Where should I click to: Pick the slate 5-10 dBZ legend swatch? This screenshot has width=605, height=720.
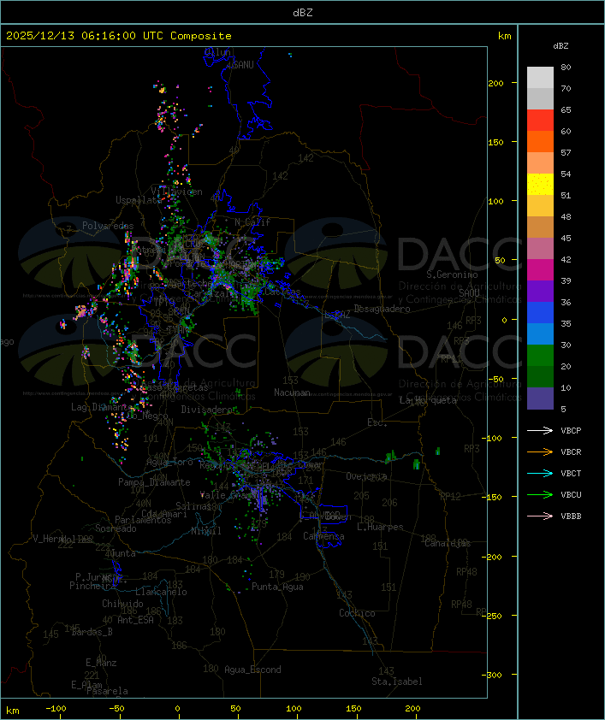pos(540,398)
